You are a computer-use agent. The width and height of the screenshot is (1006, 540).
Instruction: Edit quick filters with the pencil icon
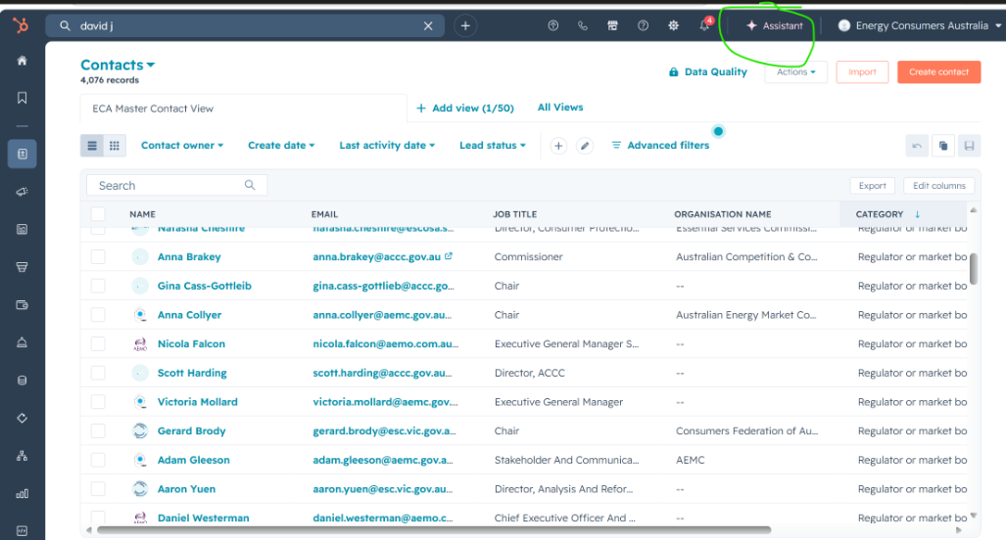(585, 146)
